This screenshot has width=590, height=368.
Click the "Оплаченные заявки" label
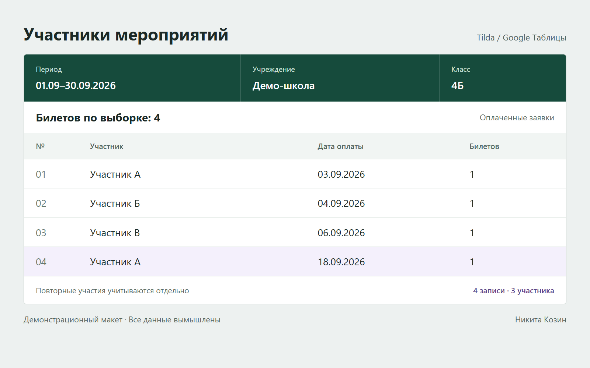click(x=517, y=118)
